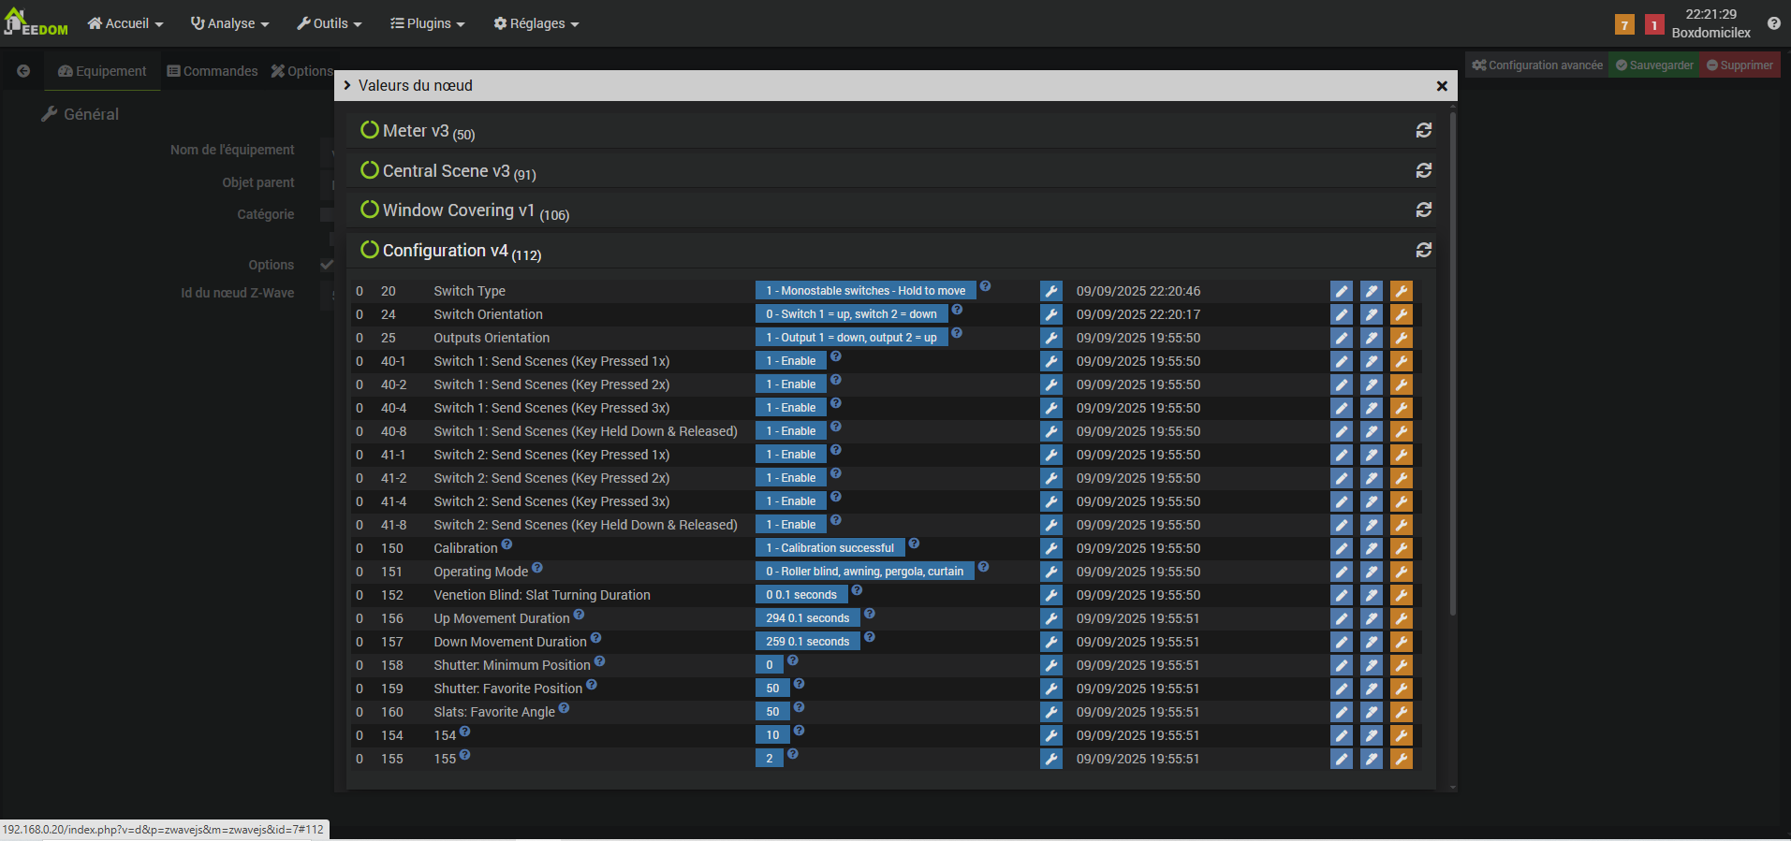Viewport: 1791px width, 841px height.
Task: Click help icon next to Down Movement Duration
Action: point(596,638)
